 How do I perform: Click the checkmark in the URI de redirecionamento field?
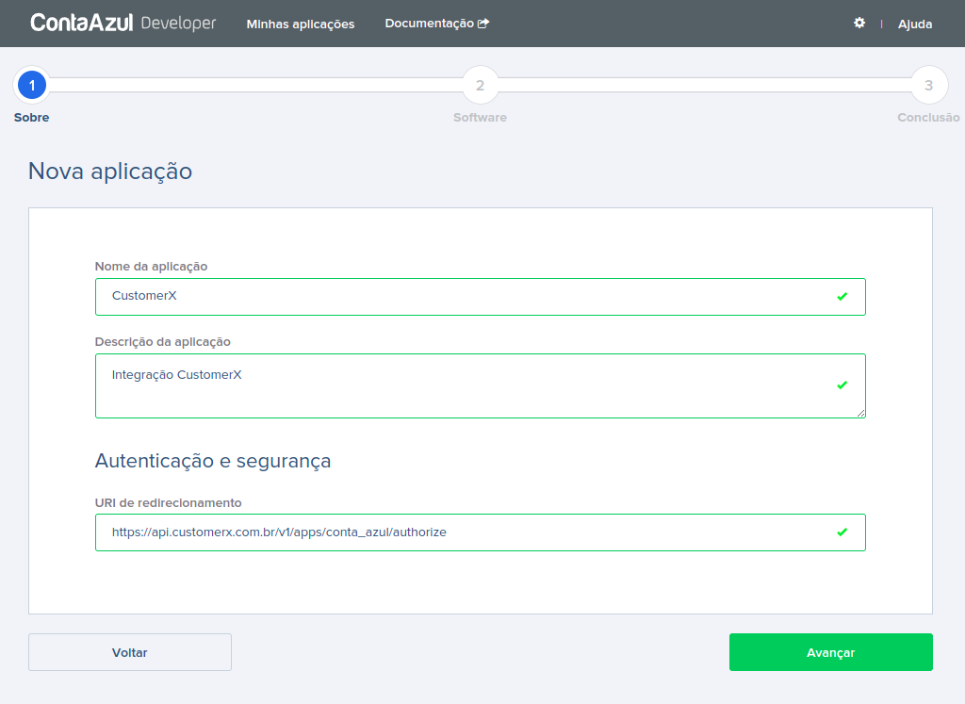pos(842,532)
